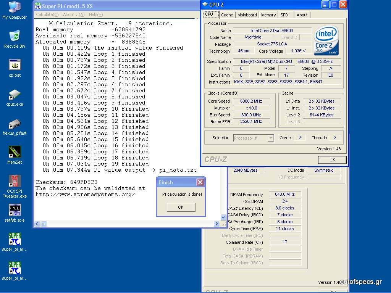Click the CPU-Z title bar icon
The height and width of the screenshot is (293, 391).
click(x=205, y=5)
